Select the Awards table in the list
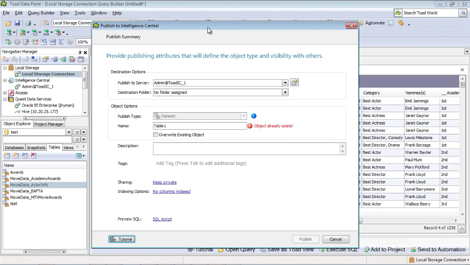Viewport: 470px width, 265px height. pos(16,173)
